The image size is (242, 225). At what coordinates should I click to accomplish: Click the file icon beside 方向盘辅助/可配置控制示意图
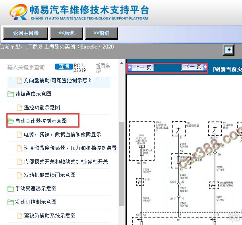[19, 81]
